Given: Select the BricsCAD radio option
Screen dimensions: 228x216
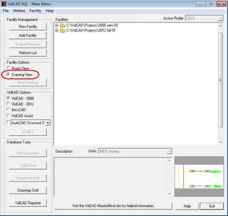Looking at the screenshot, I should pos(8,110).
